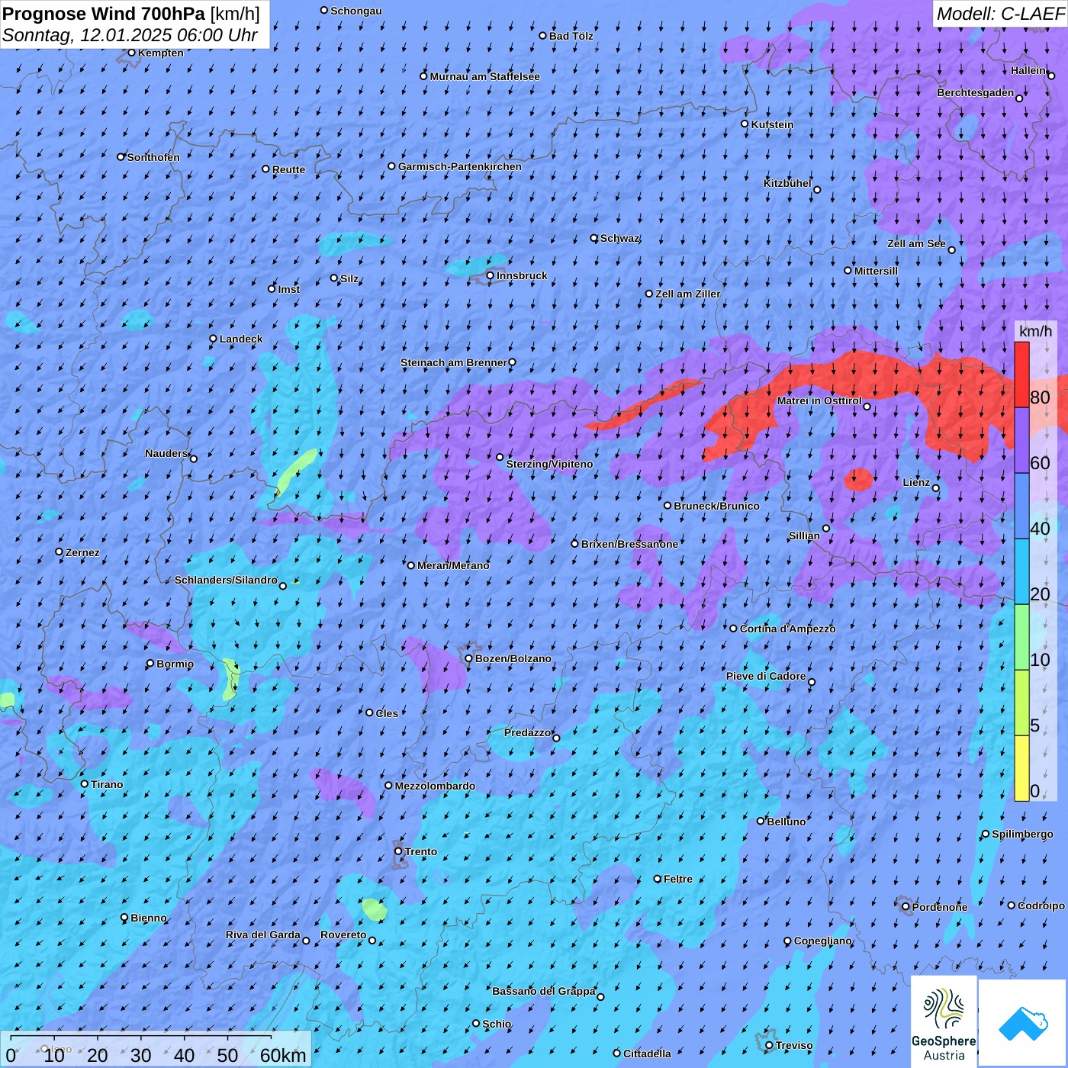This screenshot has height=1068, width=1068.
Task: Click the Pordenone city label
Action: pos(940,907)
